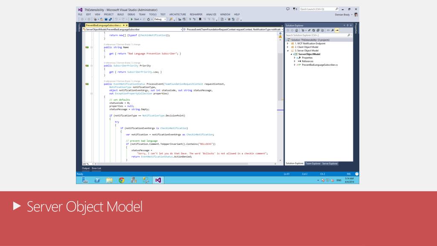
Task: Open the Output panel tab
Action: pos(85,168)
